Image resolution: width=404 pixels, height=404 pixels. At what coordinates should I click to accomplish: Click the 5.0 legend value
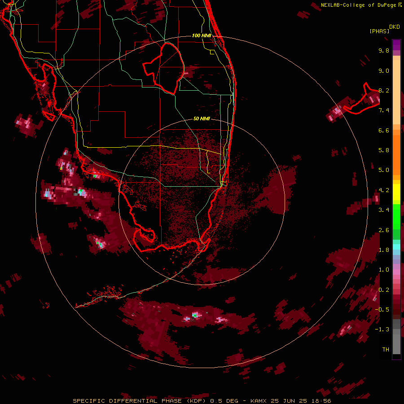pos(384,170)
